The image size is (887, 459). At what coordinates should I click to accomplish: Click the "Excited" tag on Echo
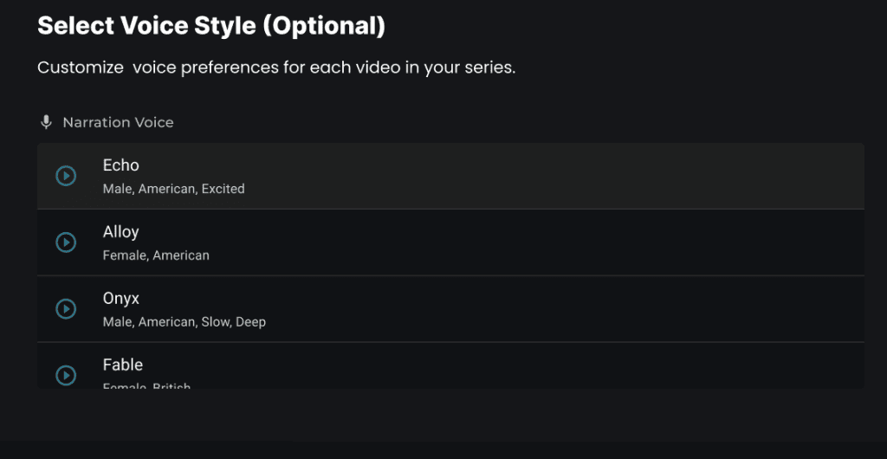(223, 189)
